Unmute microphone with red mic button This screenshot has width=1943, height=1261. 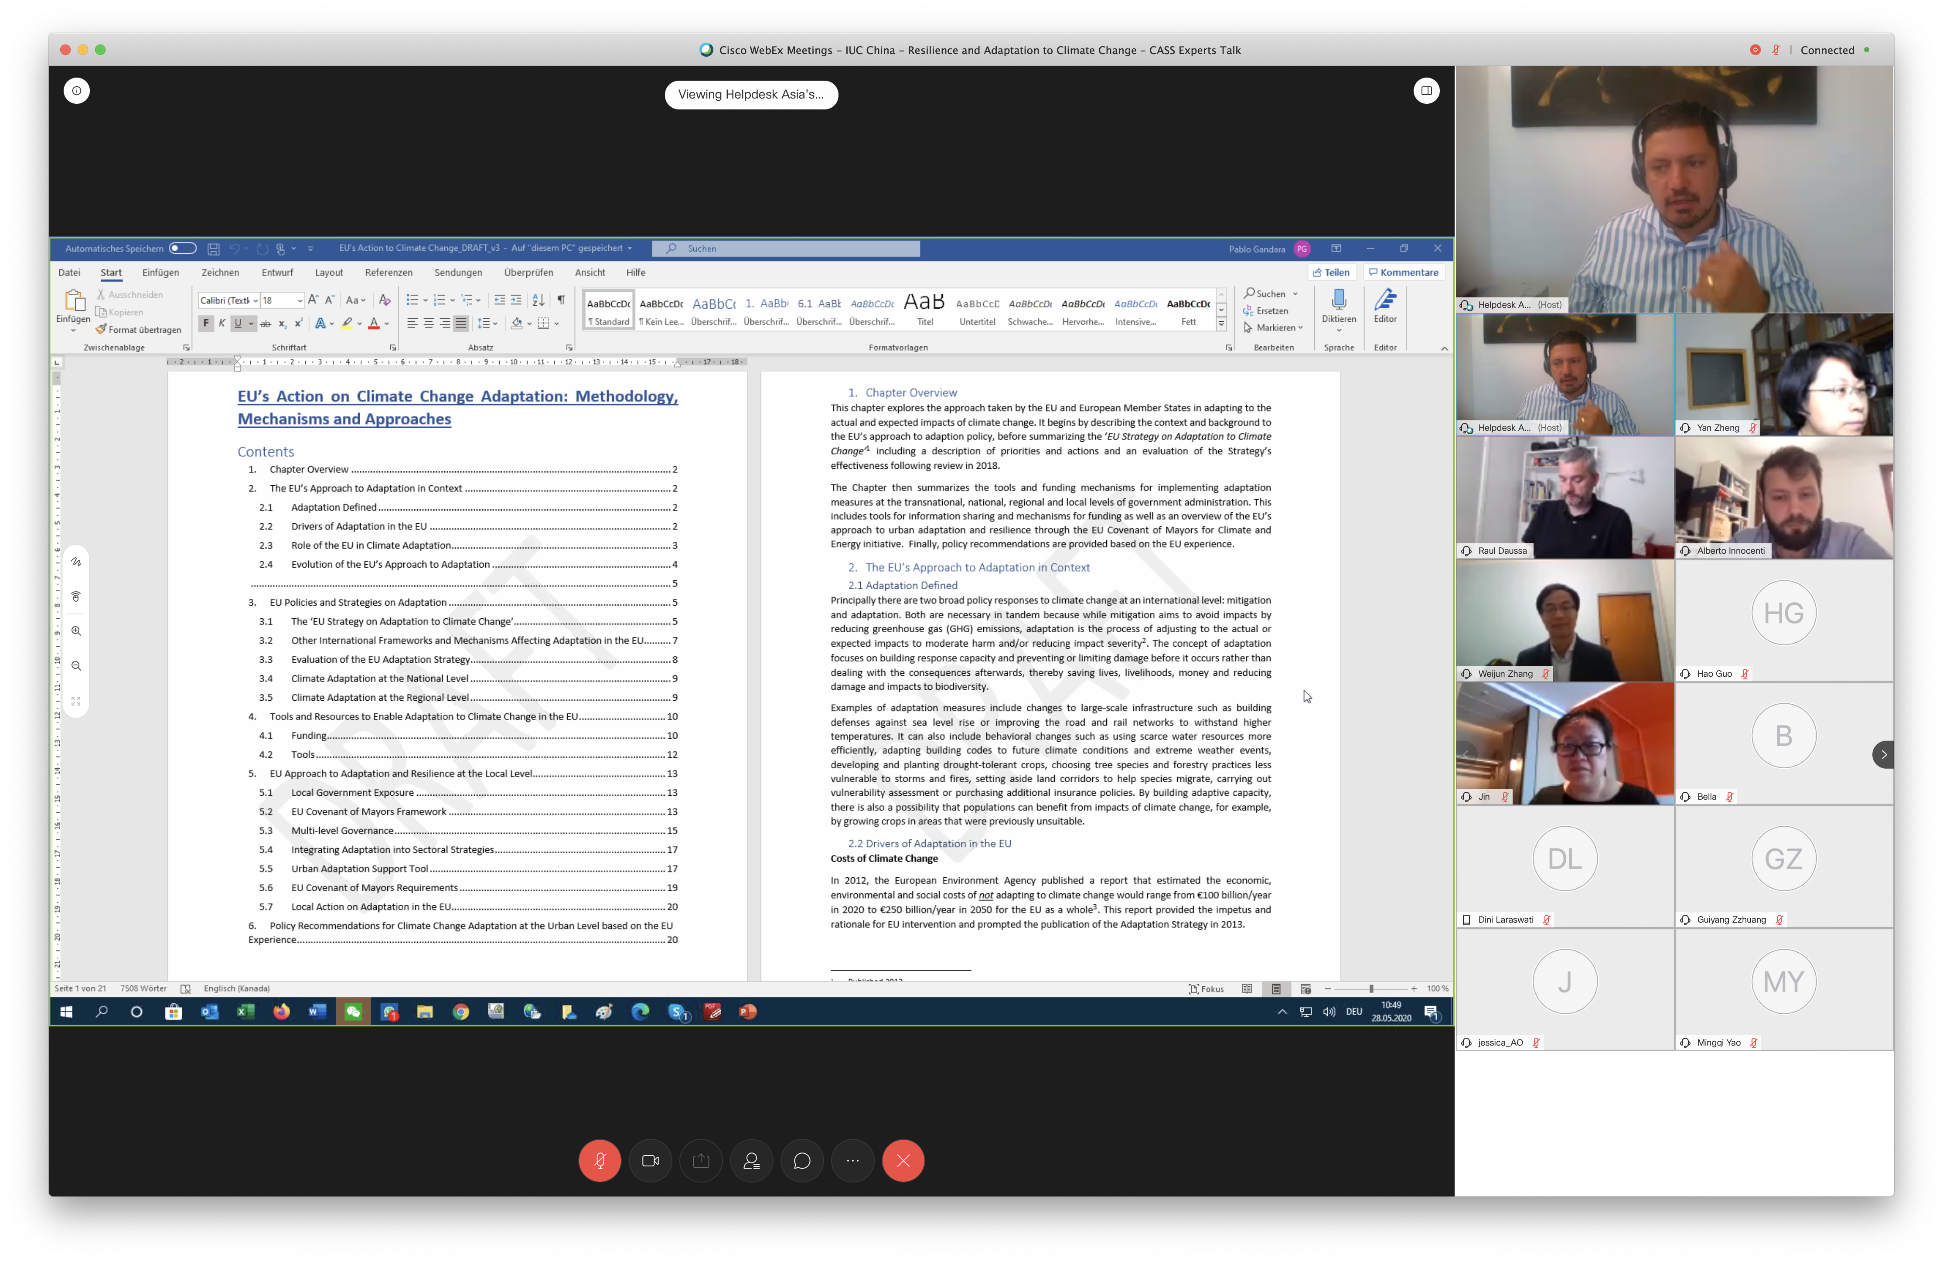[599, 1160]
